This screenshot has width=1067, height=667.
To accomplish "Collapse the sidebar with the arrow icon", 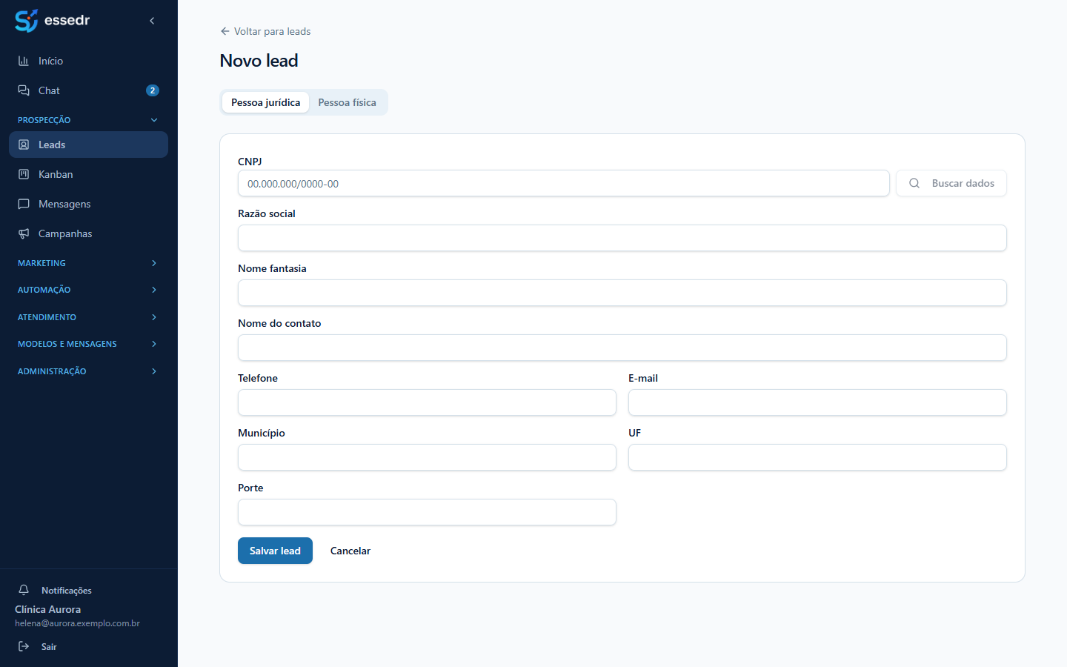I will 152,21.
